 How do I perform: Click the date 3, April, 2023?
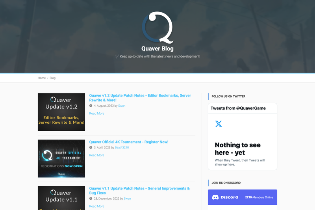(102, 147)
